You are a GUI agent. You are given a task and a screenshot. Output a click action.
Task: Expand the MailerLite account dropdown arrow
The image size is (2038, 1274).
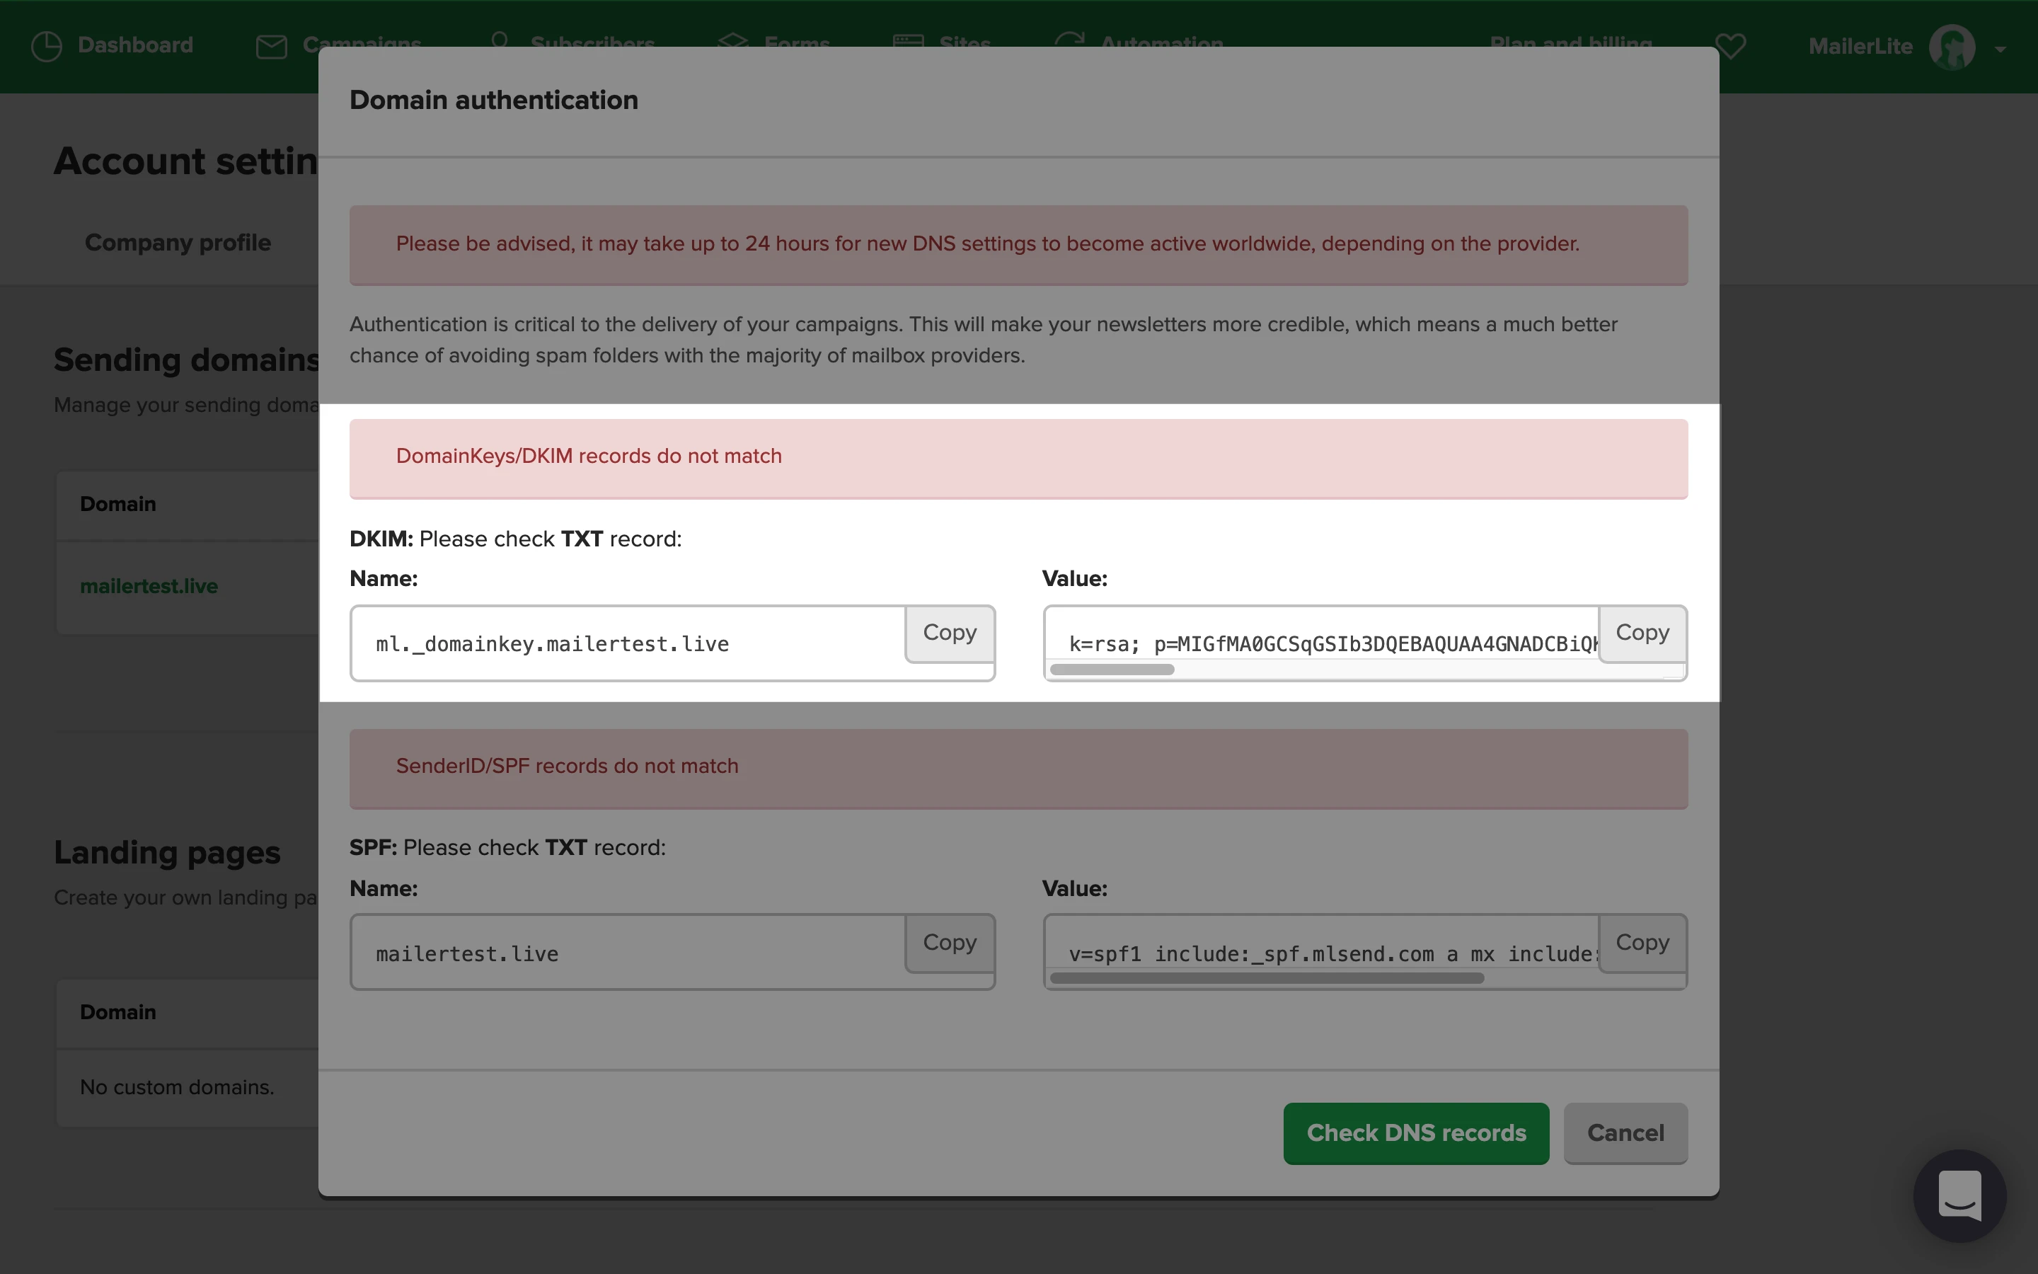coord(2000,49)
